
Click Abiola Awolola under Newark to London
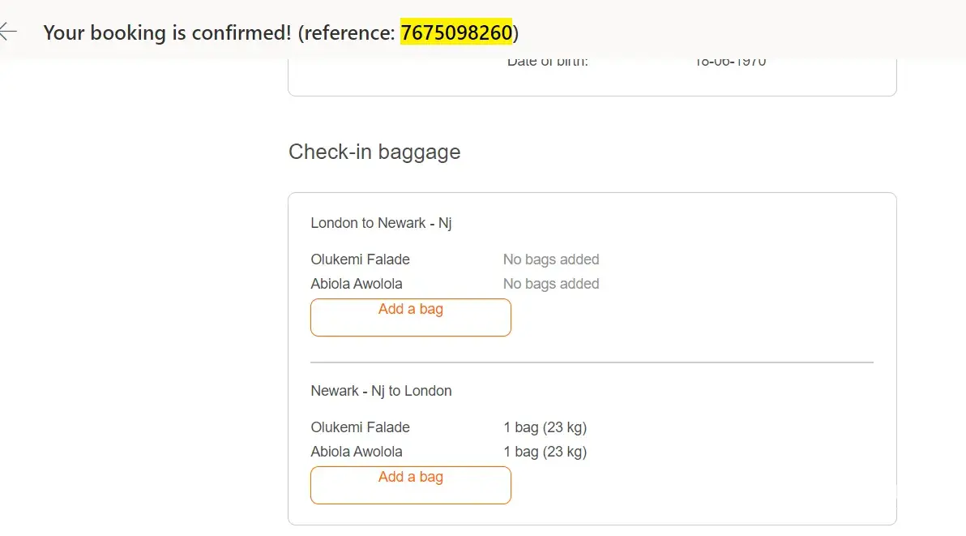(x=357, y=452)
